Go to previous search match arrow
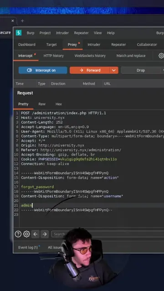 point(36,234)
